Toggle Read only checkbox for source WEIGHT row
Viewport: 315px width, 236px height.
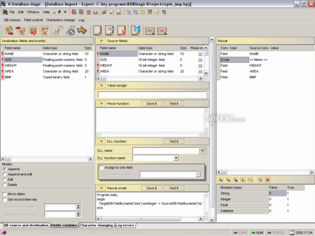(200, 66)
